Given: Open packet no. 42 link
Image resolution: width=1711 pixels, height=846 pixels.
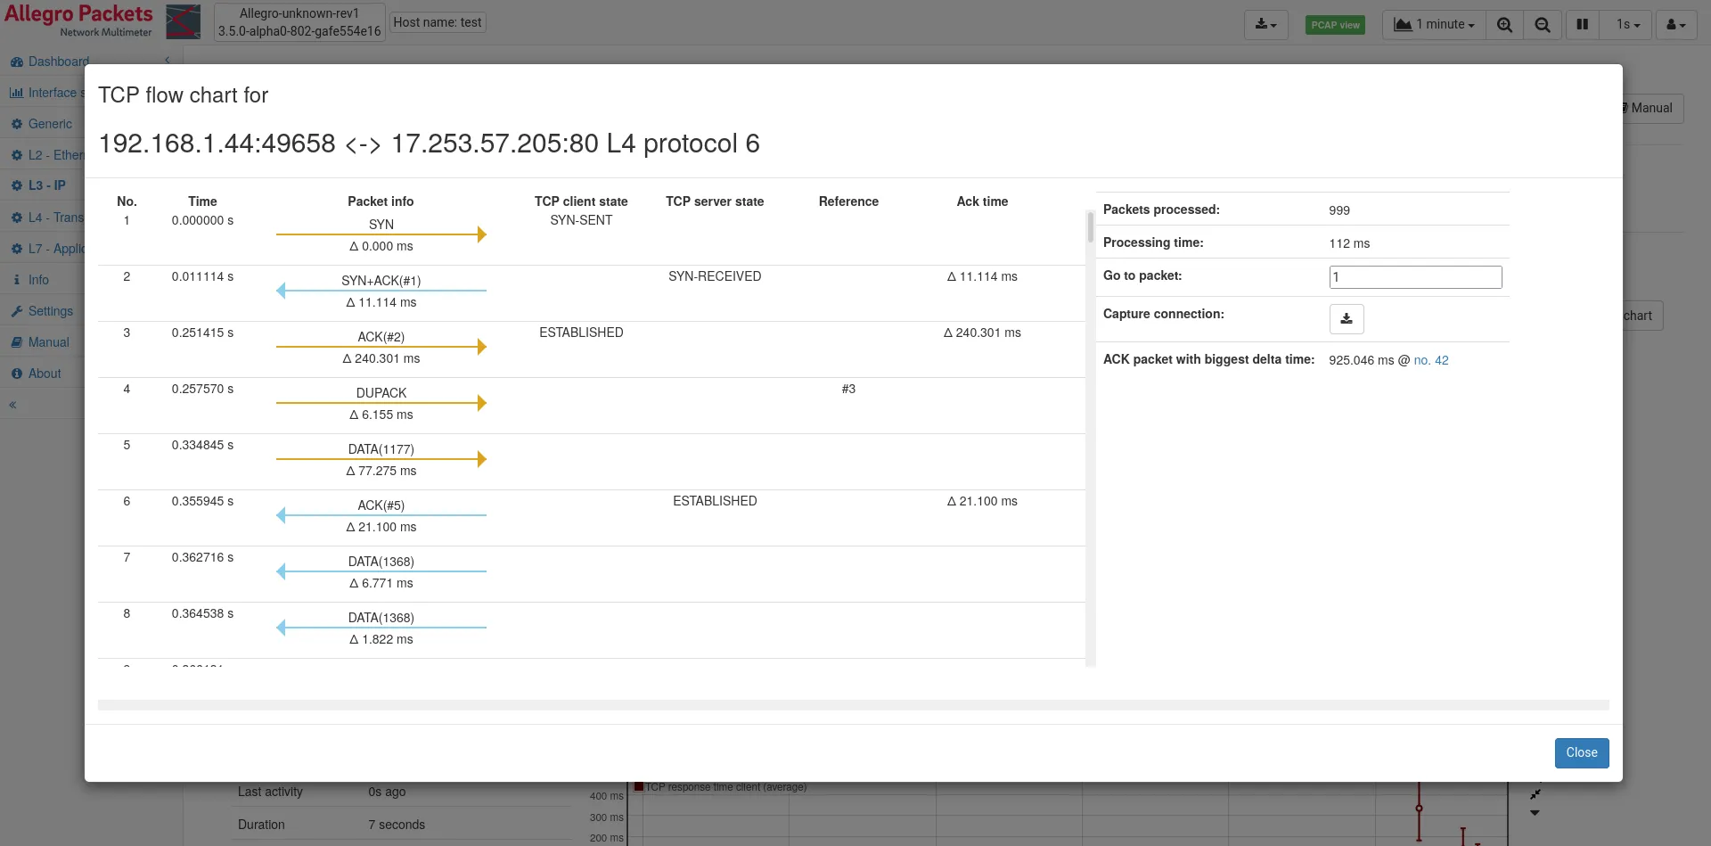Looking at the screenshot, I should (1430, 360).
